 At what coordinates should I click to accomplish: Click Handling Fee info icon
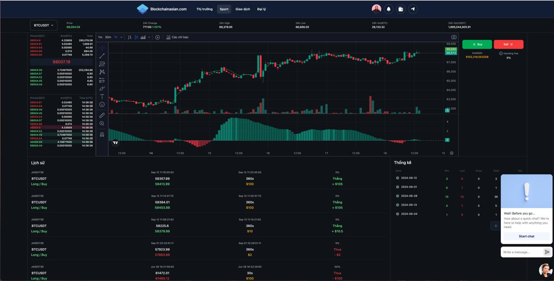pyautogui.click(x=501, y=53)
